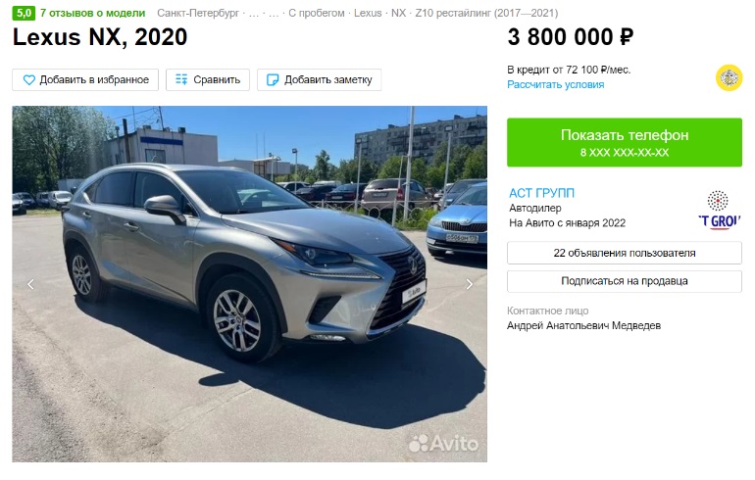755x480 pixels.
Task: Open the АСТ ГРУПП seller profile link
Action: pos(541,193)
